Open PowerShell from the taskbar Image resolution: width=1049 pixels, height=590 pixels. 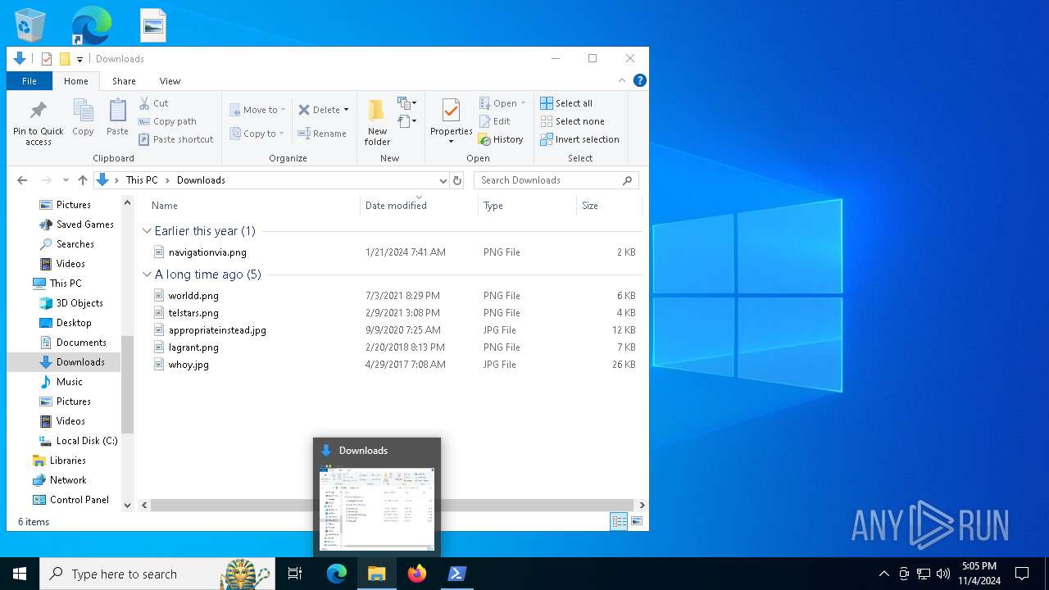click(x=457, y=574)
